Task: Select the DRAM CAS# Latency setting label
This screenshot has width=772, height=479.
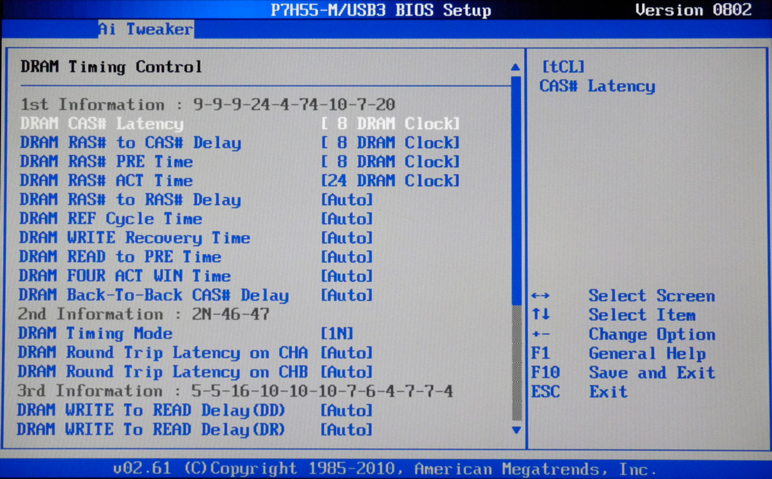Action: [102, 123]
